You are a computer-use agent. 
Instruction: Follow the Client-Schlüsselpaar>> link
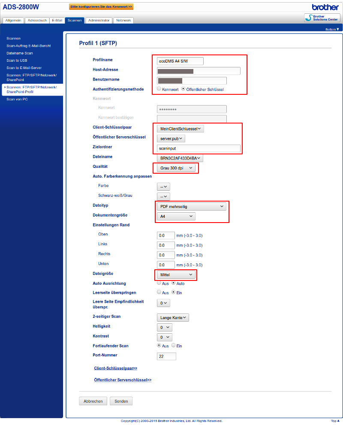click(x=116, y=368)
